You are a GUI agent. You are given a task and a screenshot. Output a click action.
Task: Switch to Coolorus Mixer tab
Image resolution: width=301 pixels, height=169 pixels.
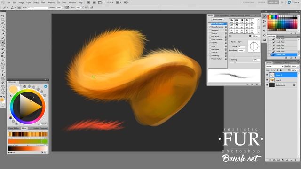[x=24, y=128]
